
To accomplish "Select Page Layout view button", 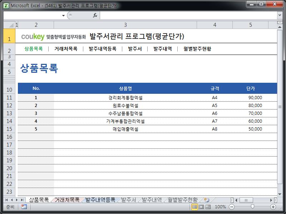I will tap(201, 207).
